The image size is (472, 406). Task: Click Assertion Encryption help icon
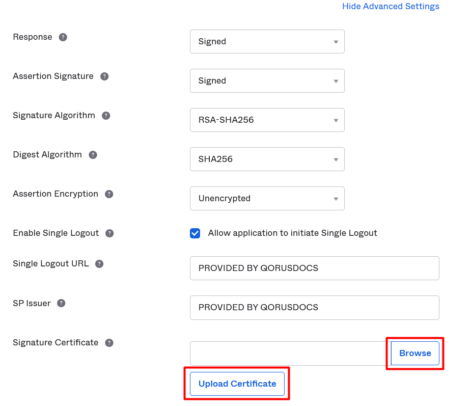click(109, 194)
